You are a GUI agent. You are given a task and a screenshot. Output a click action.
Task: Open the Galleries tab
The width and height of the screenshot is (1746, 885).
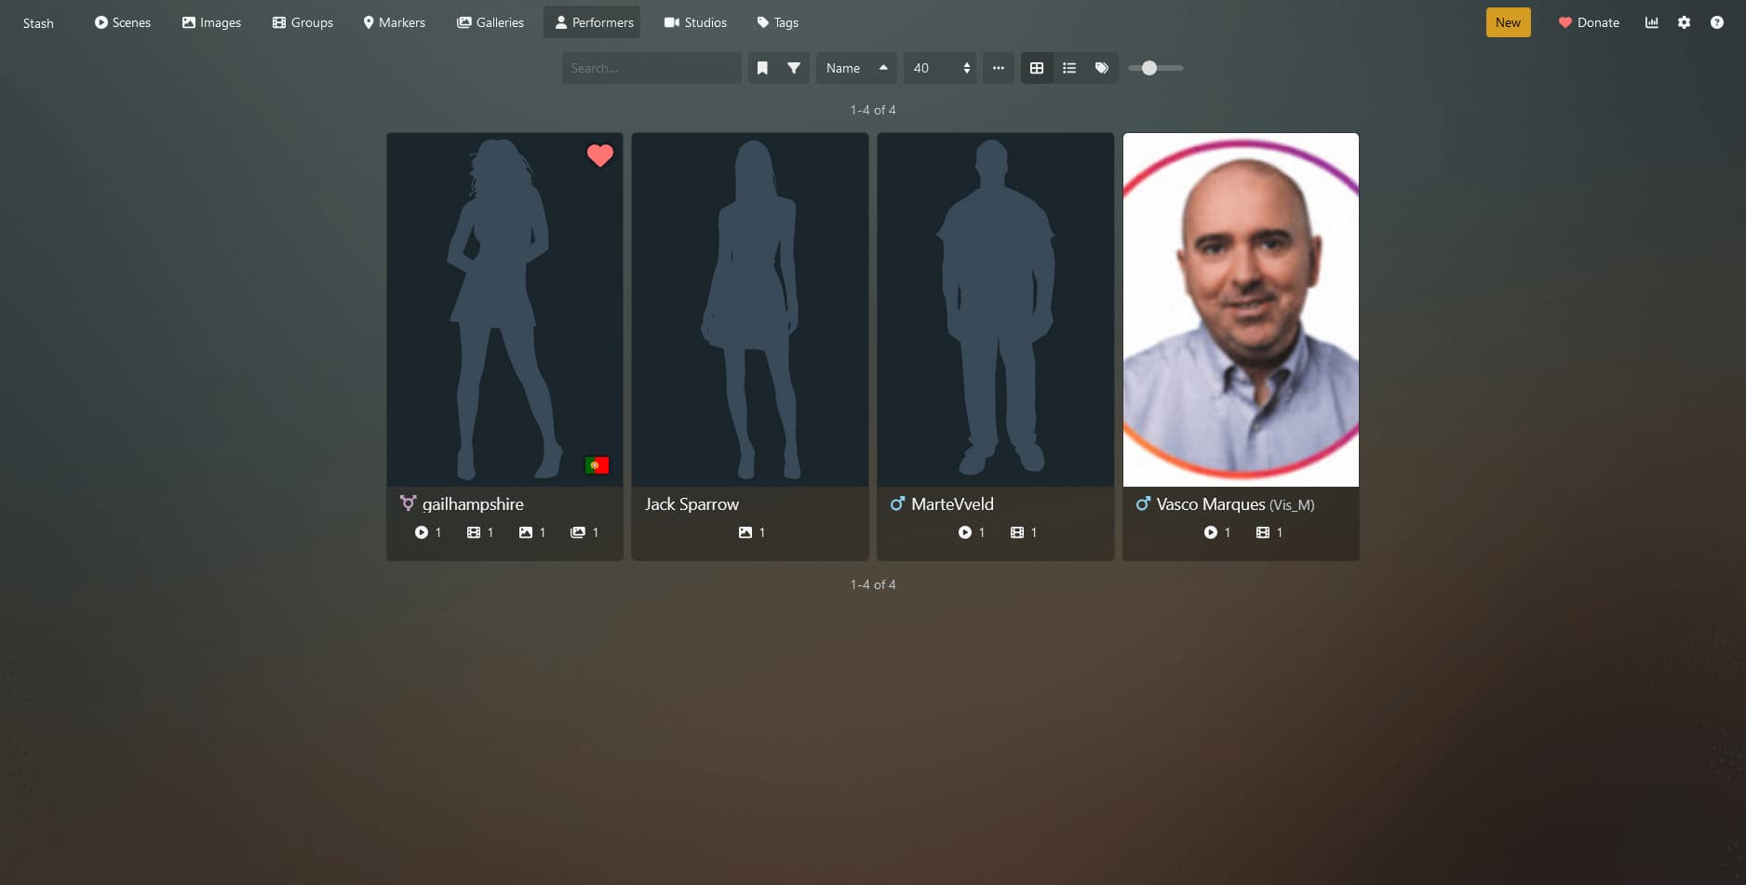tap(490, 22)
